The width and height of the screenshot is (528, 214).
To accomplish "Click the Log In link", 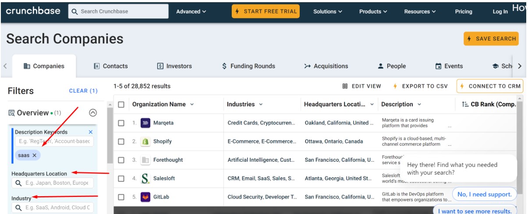I will (x=500, y=12).
